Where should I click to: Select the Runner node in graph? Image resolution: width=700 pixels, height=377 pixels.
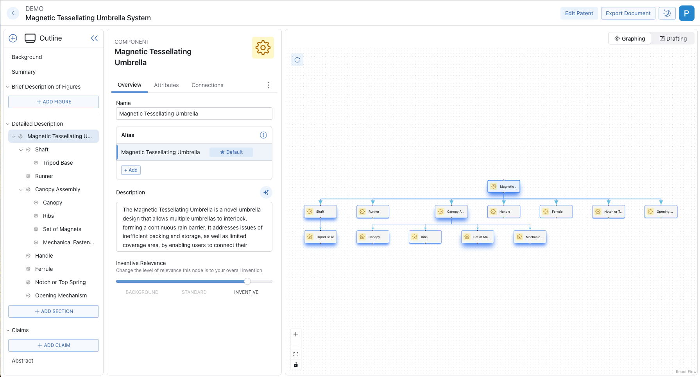(373, 212)
